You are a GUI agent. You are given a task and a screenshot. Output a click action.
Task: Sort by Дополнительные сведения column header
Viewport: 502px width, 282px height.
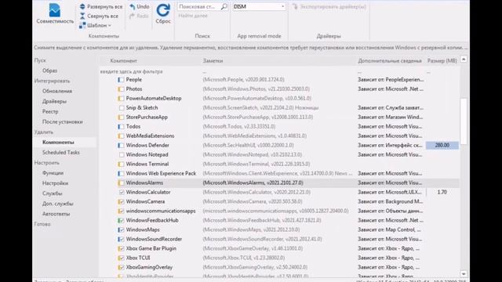390,60
